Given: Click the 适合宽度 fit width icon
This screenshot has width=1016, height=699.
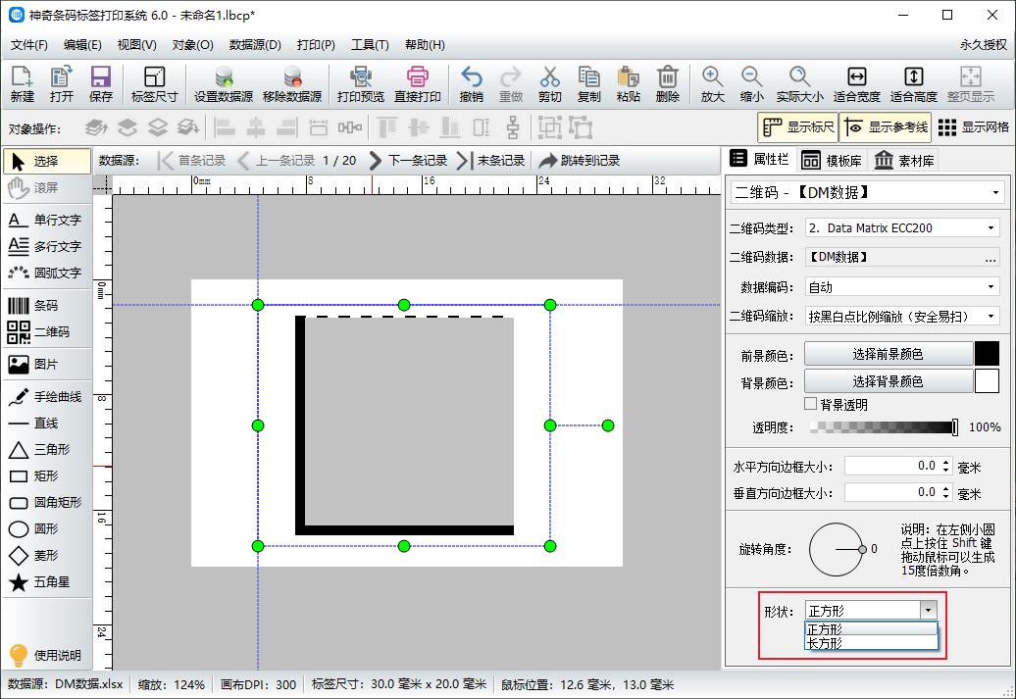Looking at the screenshot, I should coord(856,84).
